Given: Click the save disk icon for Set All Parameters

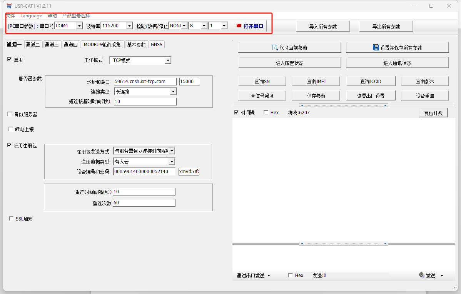Looking at the screenshot, I should click(x=376, y=47).
